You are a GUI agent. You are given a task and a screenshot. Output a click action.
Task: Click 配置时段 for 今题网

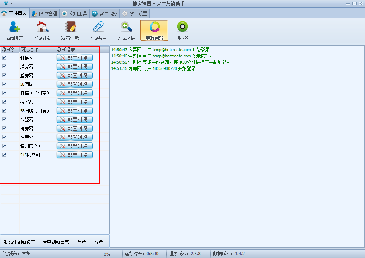75,120
